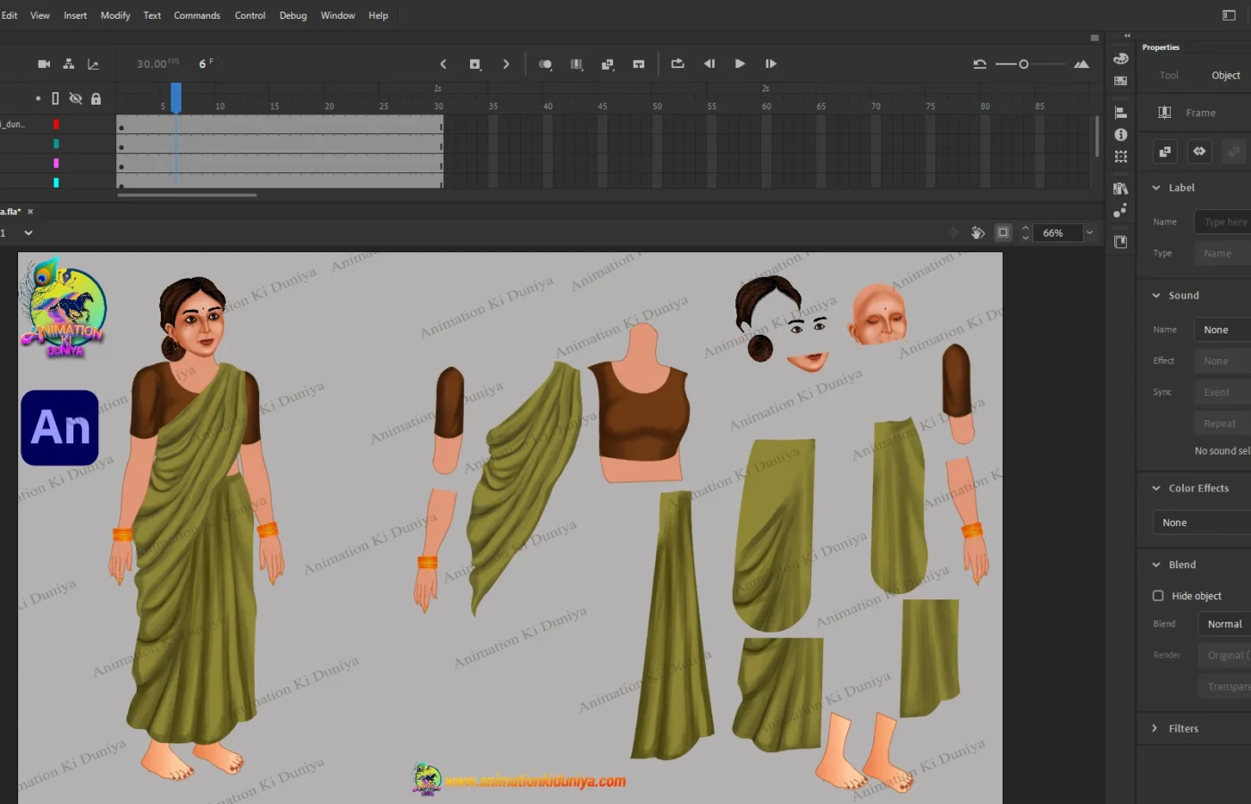
Task: Toggle hide all layers eye icon
Action: (76, 98)
